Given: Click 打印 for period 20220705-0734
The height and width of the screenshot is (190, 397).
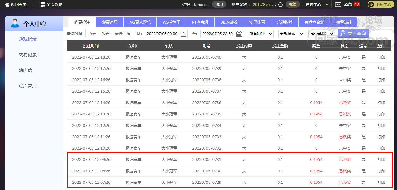Looking at the screenshot, I should [x=381, y=126].
